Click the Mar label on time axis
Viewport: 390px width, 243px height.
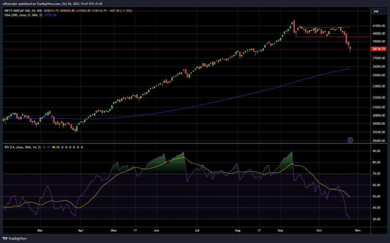click(40, 230)
